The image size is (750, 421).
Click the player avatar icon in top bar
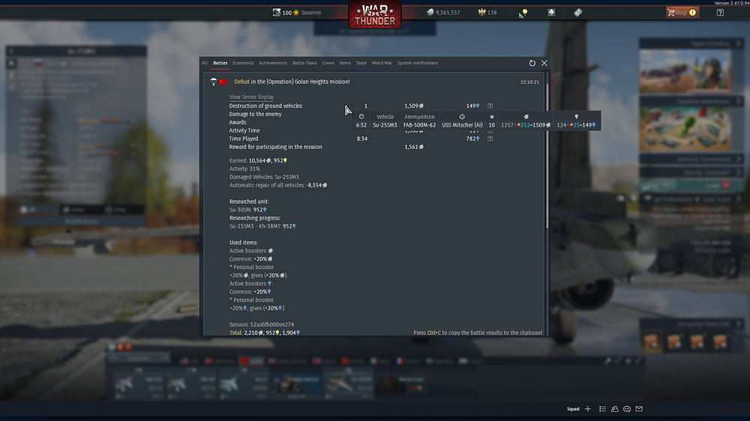pyautogui.click(x=277, y=13)
